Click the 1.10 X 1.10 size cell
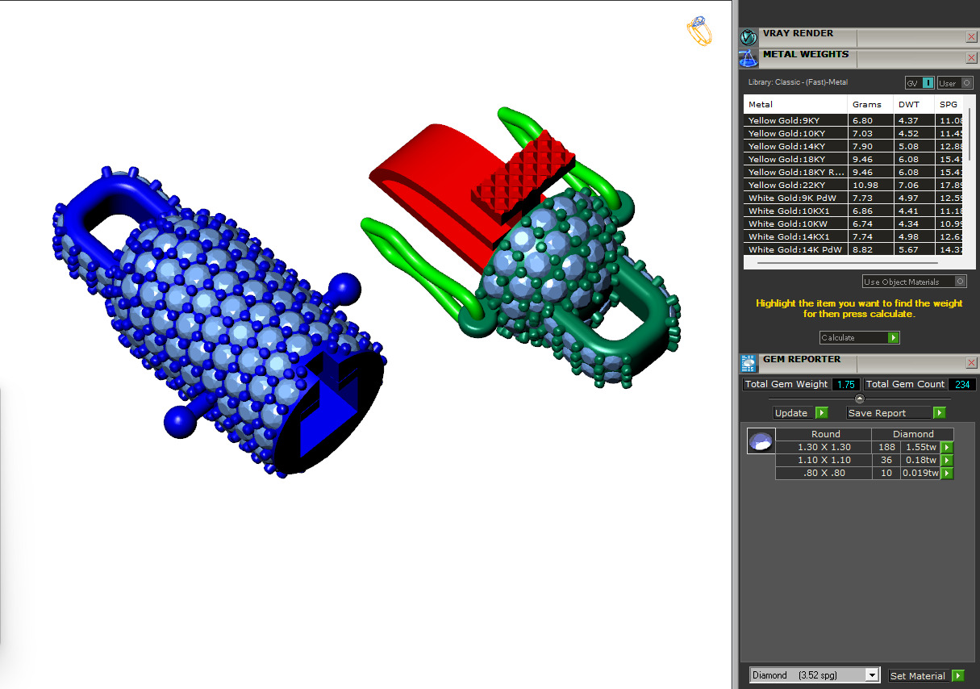 point(824,460)
